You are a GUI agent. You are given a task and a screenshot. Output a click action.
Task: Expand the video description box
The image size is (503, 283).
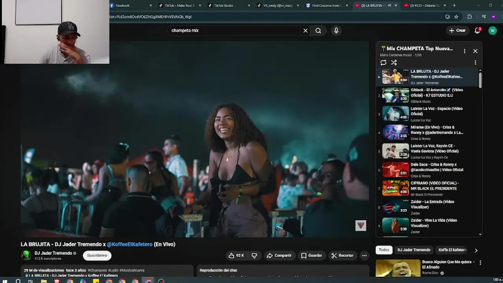pyautogui.click(x=107, y=271)
